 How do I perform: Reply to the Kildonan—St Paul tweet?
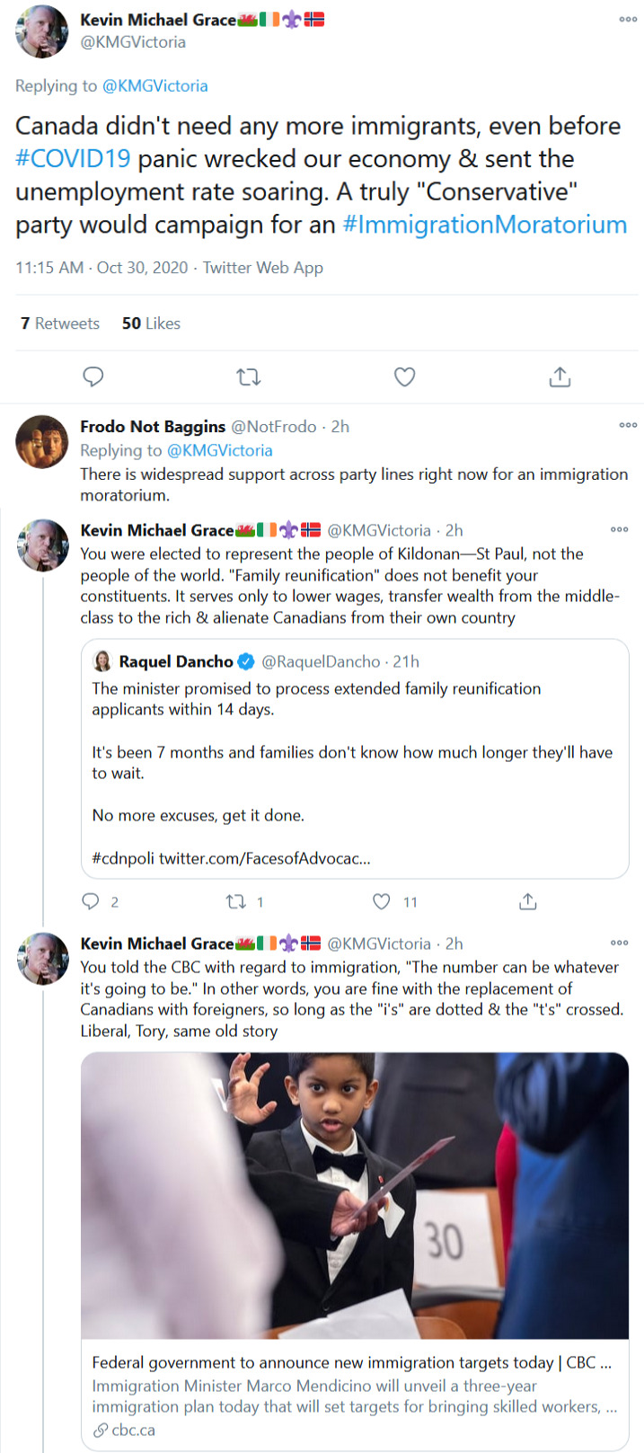pos(91,901)
